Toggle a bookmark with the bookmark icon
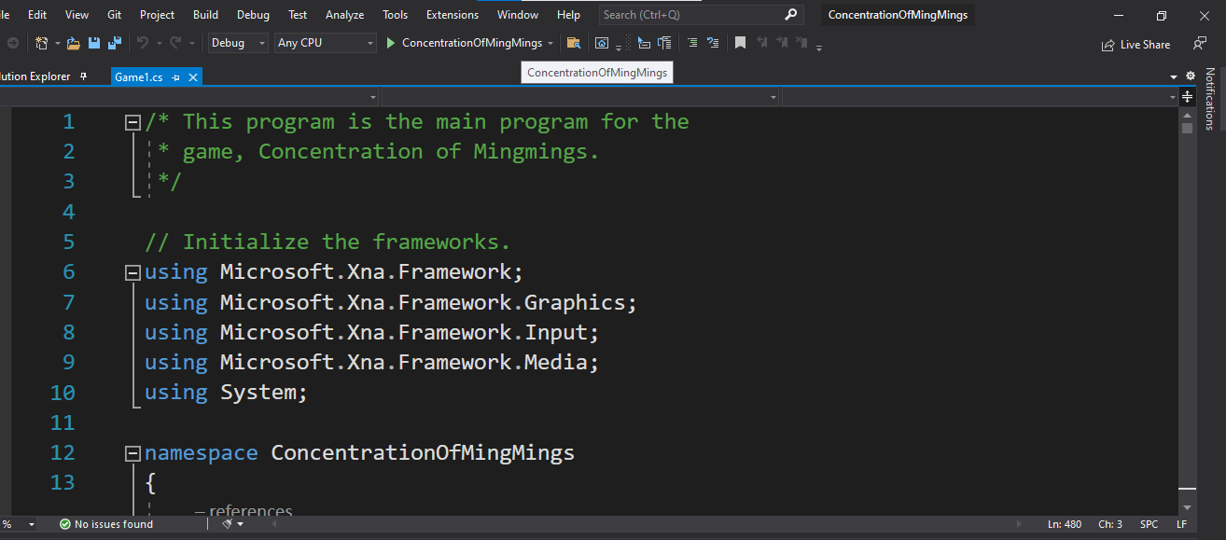 [x=740, y=43]
